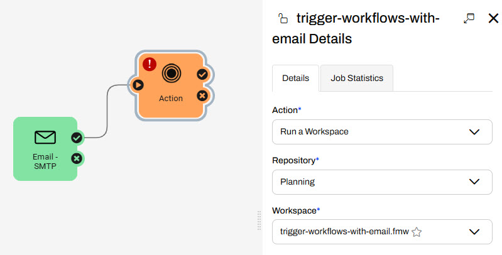Switch to the Job Statistics tab
The width and height of the screenshot is (502, 255).
(x=357, y=79)
